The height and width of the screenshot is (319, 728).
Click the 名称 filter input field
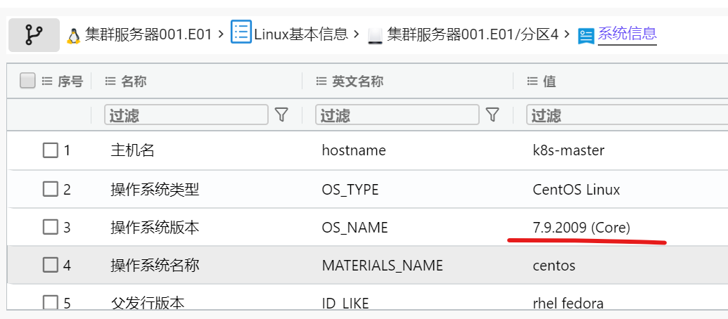tap(186, 115)
